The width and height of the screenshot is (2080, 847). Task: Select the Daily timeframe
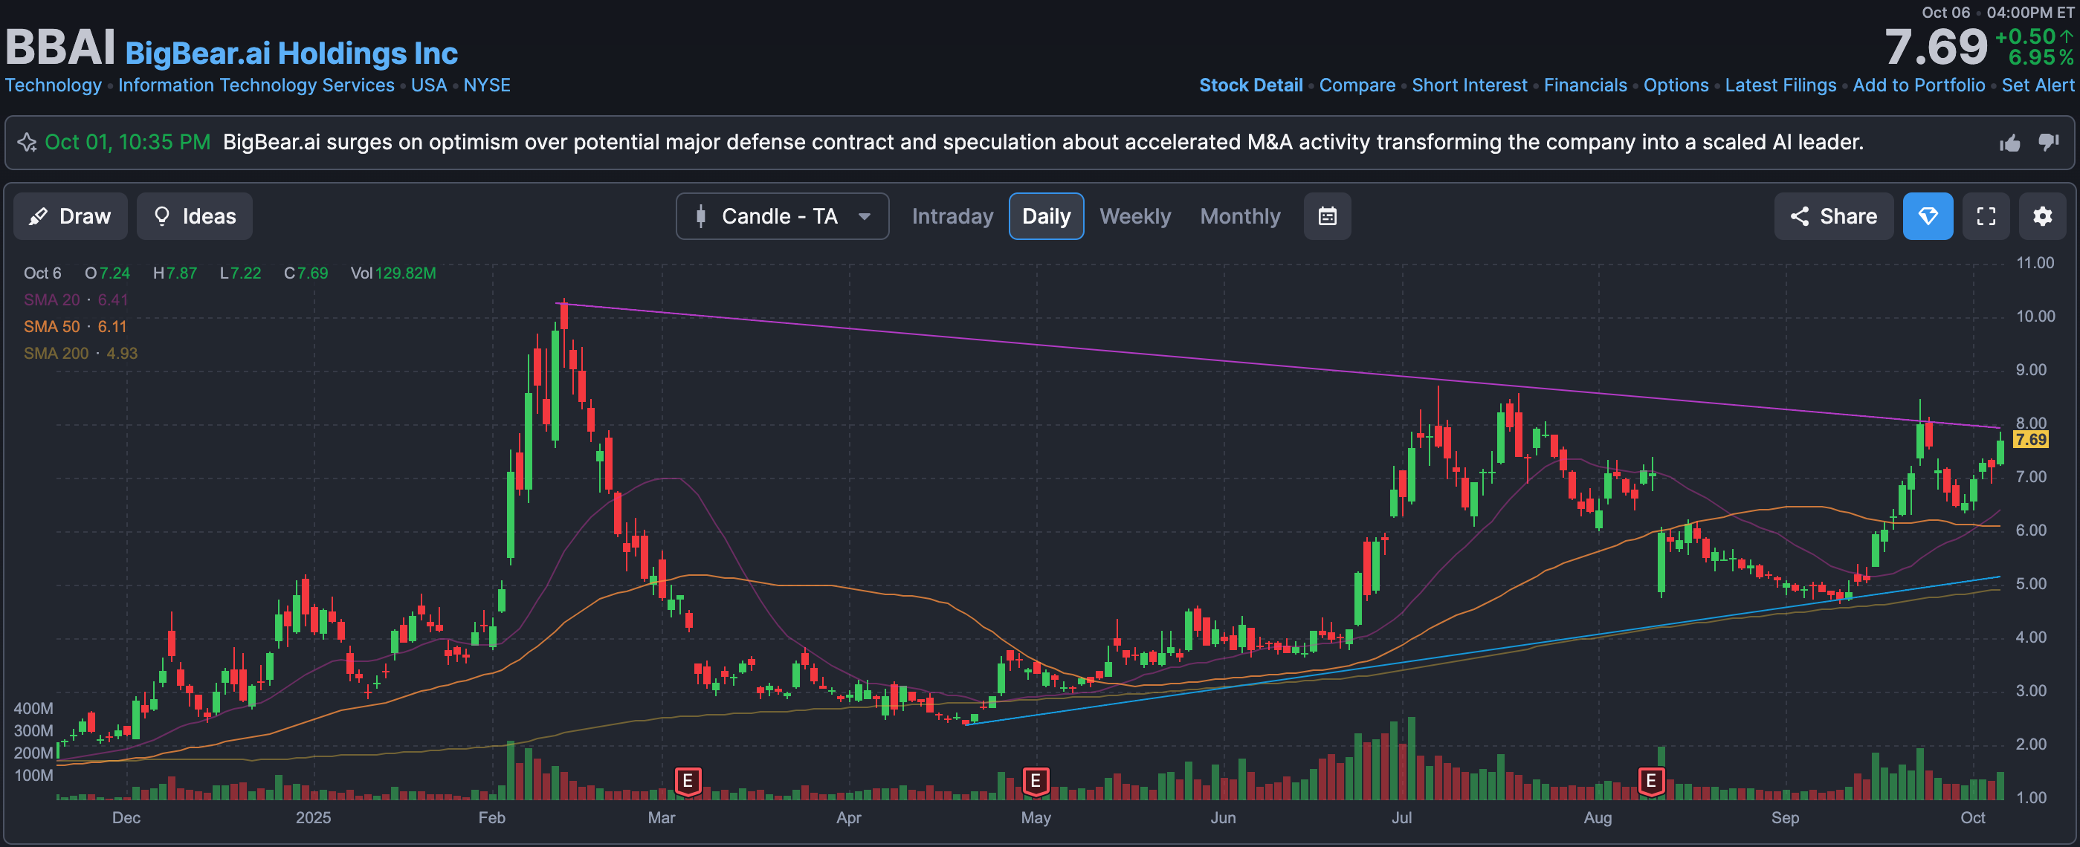[x=1046, y=216]
